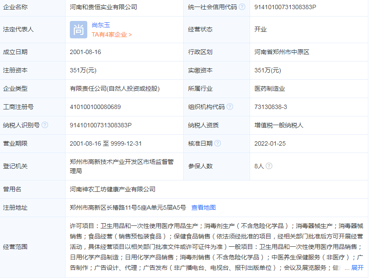374x279 pixels.
Task: Click former name 河南神农工坊健康产业有限公司
Action: tap(112, 189)
